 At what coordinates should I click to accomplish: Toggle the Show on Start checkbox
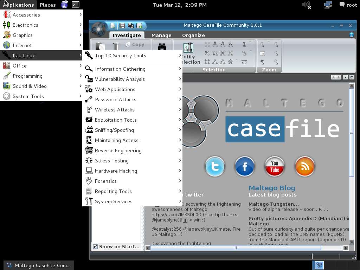click(x=95, y=246)
